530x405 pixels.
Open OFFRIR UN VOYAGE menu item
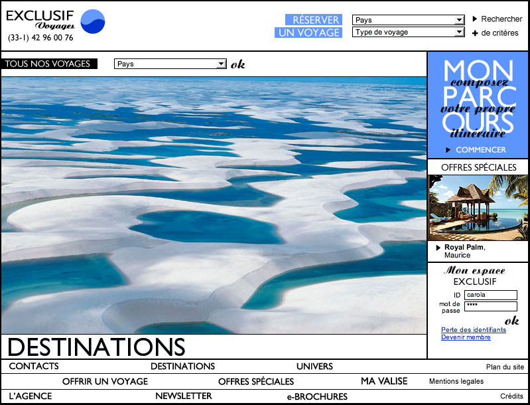tap(105, 381)
